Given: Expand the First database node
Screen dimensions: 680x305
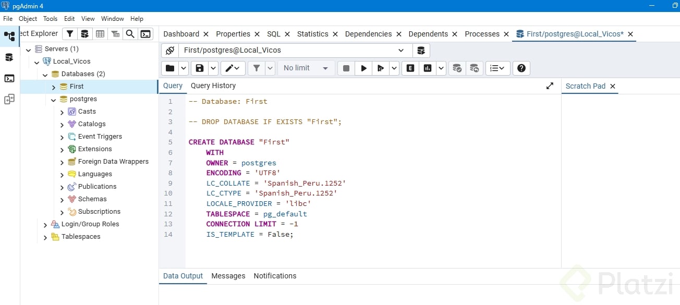Looking at the screenshot, I should 54,87.
